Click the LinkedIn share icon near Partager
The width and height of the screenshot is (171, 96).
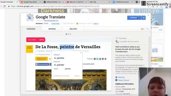103,59
